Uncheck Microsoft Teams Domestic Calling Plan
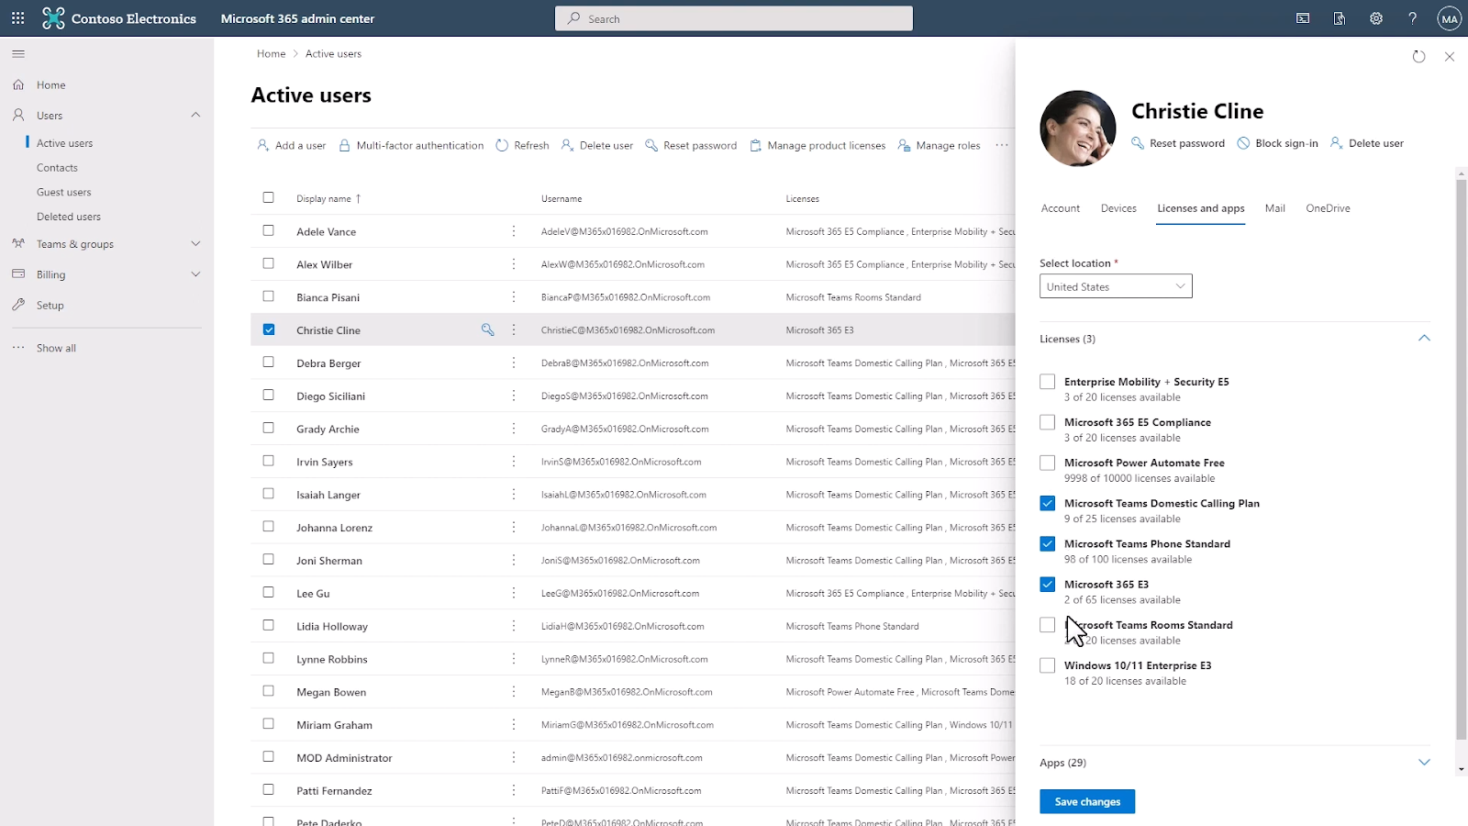Screen dimensions: 1468x826 point(1047,503)
